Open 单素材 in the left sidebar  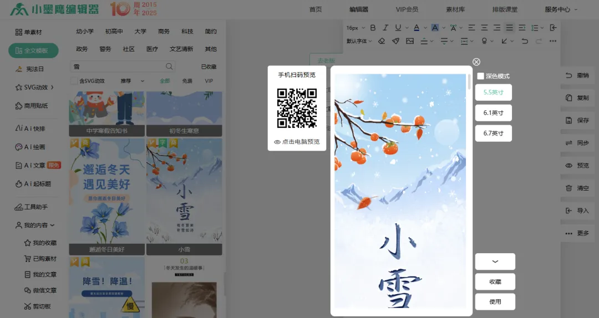coord(29,32)
